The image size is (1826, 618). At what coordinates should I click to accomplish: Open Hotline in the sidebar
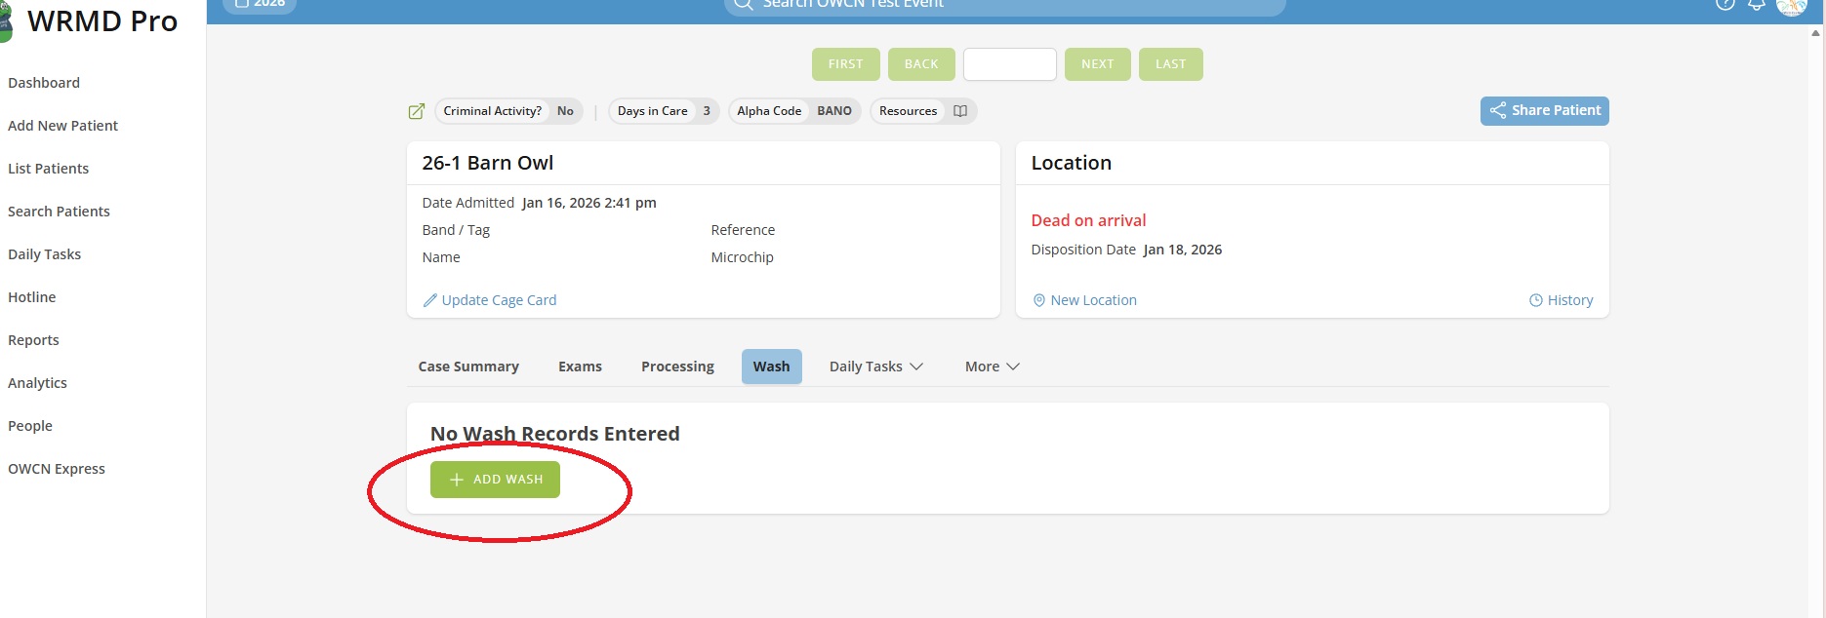[32, 297]
